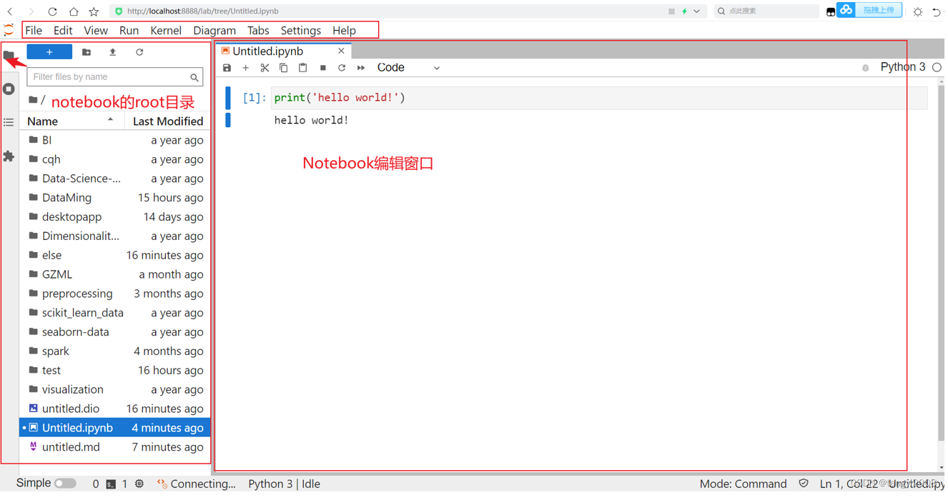Open the Extension Manager puzzle icon
Screen dimensions: 948x500
(x=9, y=156)
